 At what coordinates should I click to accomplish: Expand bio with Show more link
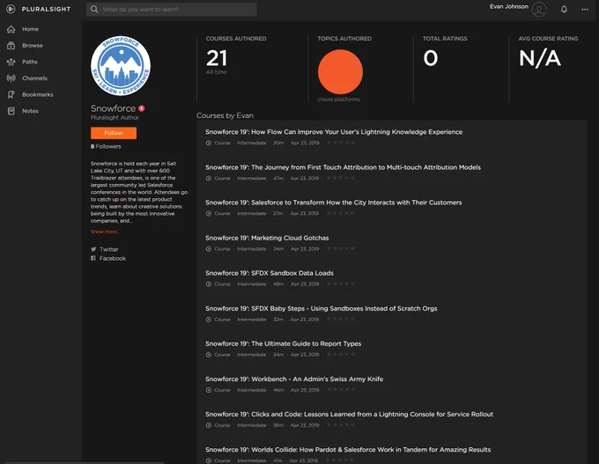(x=105, y=232)
